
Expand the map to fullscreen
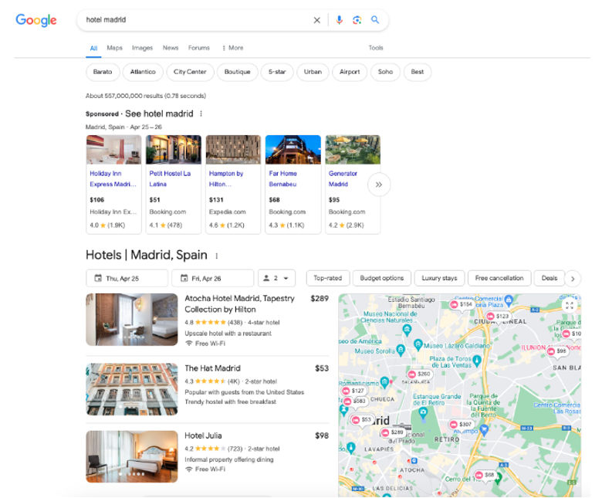(570, 305)
